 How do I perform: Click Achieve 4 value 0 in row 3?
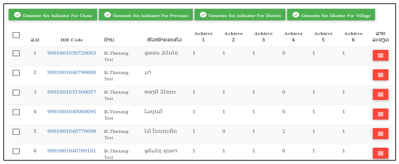(x=284, y=92)
